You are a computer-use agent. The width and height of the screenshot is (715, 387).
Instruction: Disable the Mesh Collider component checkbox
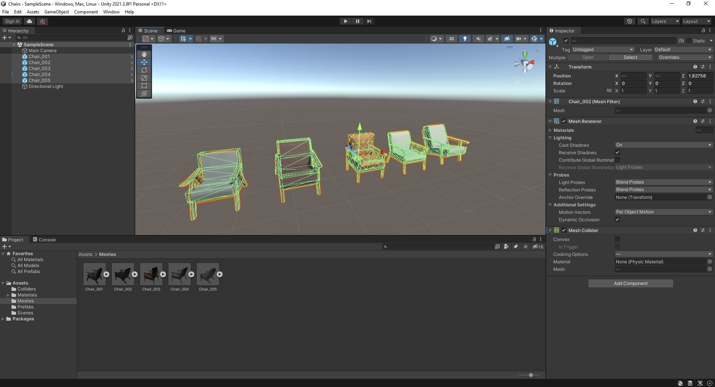[x=564, y=231]
